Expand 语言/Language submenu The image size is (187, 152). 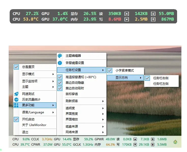click(x=35, y=112)
